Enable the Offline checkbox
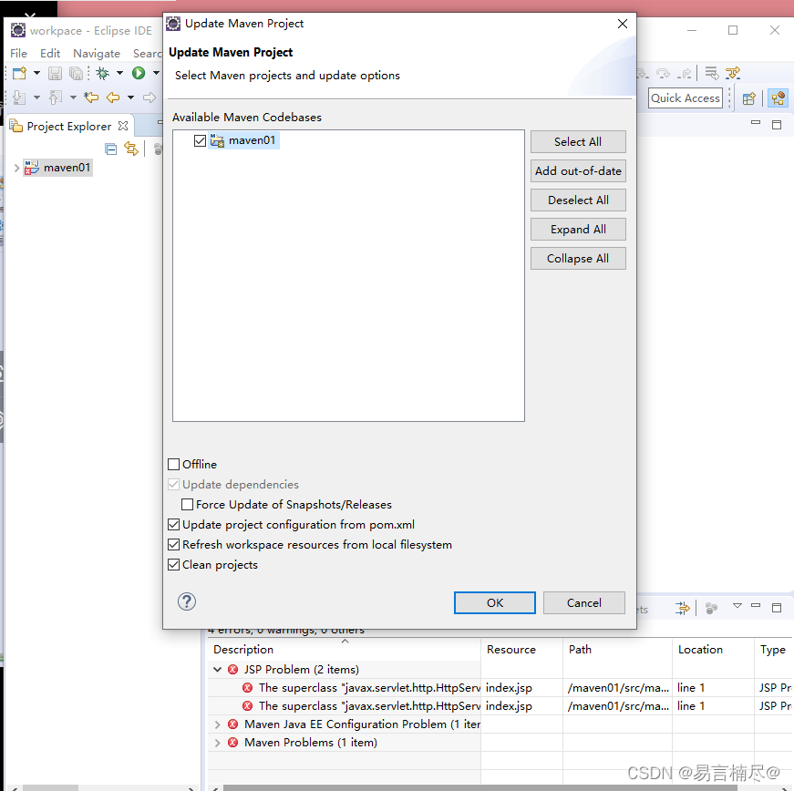Image resolution: width=794 pixels, height=791 pixels. tap(174, 464)
